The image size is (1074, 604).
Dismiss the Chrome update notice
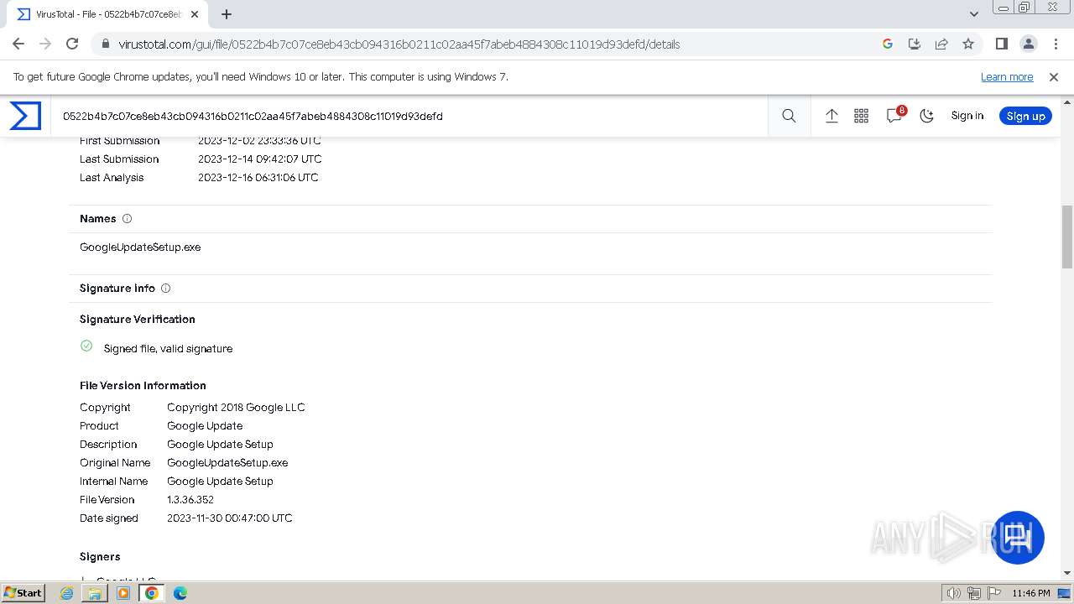point(1054,76)
